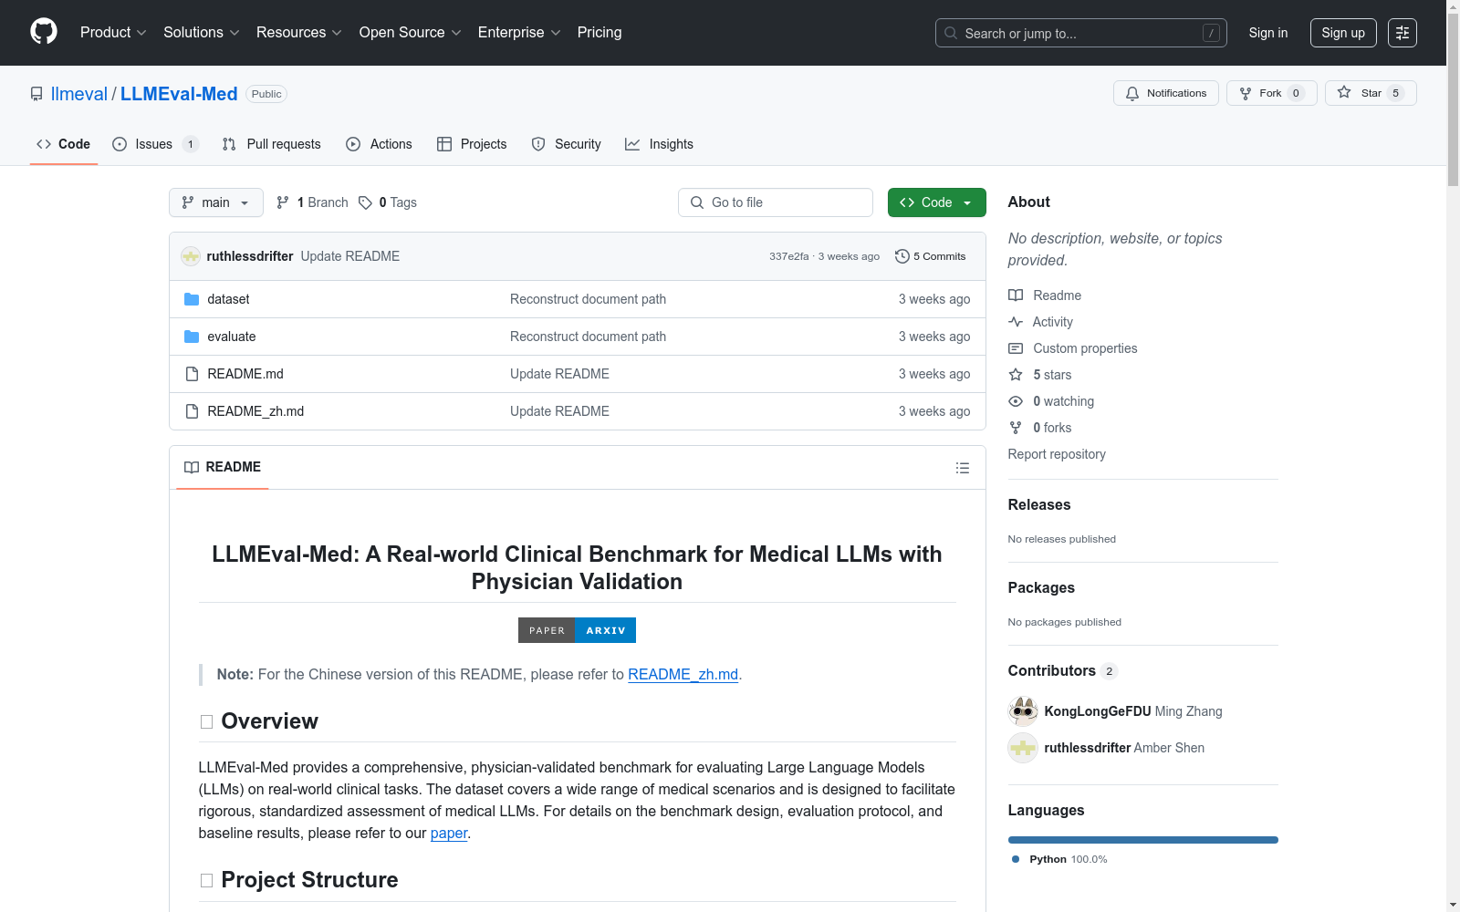Open the llmeval owner link
This screenshot has width=1460, height=912.
tap(79, 94)
